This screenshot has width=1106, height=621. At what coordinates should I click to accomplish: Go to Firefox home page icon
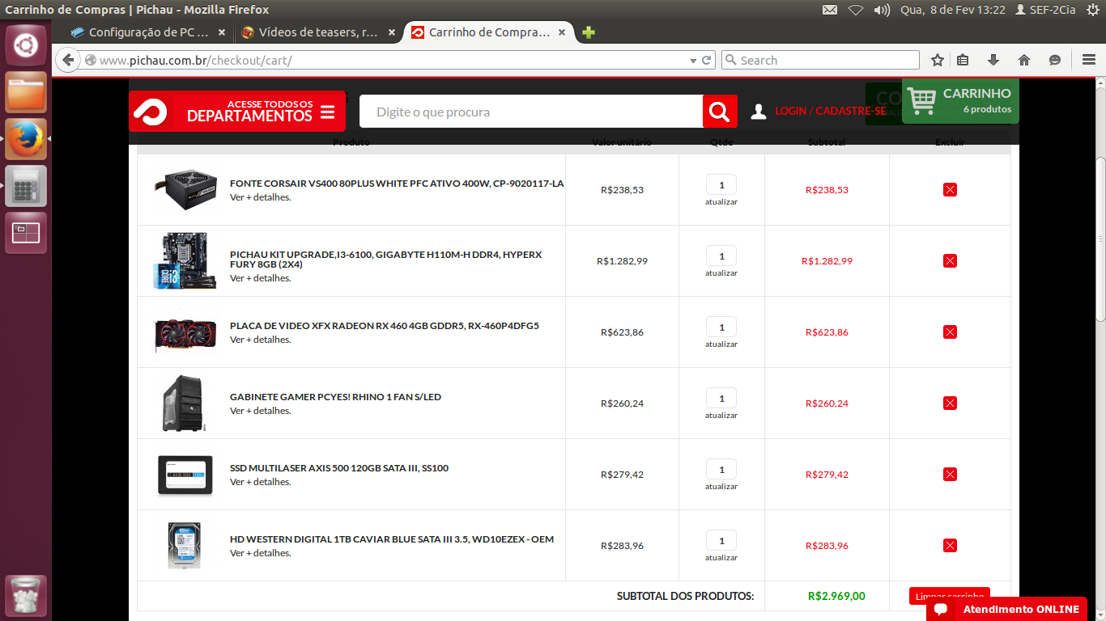[1024, 60]
